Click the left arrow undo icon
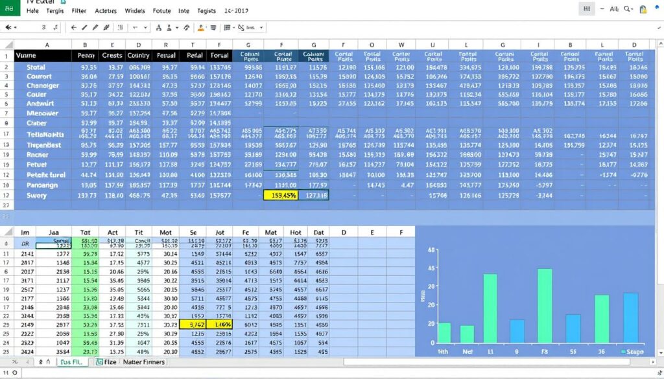 tap(74, 27)
